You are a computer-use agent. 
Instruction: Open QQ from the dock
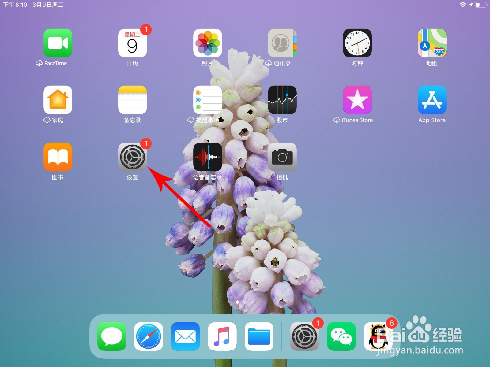(378, 336)
